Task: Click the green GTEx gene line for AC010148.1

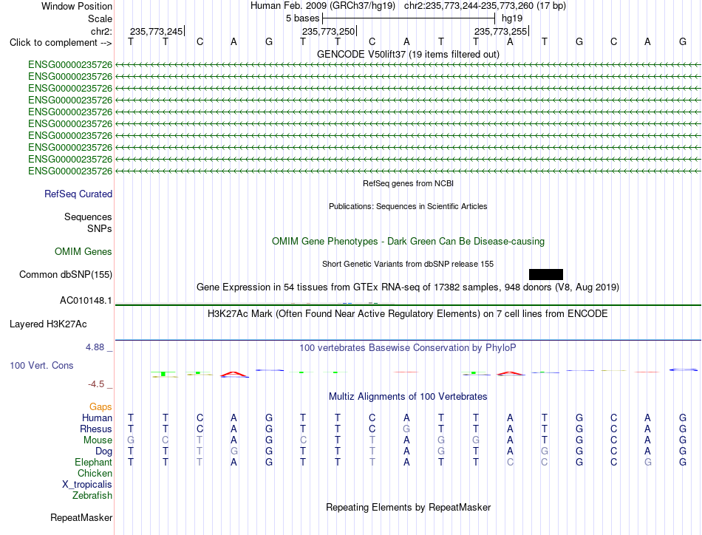Action: click(x=408, y=305)
